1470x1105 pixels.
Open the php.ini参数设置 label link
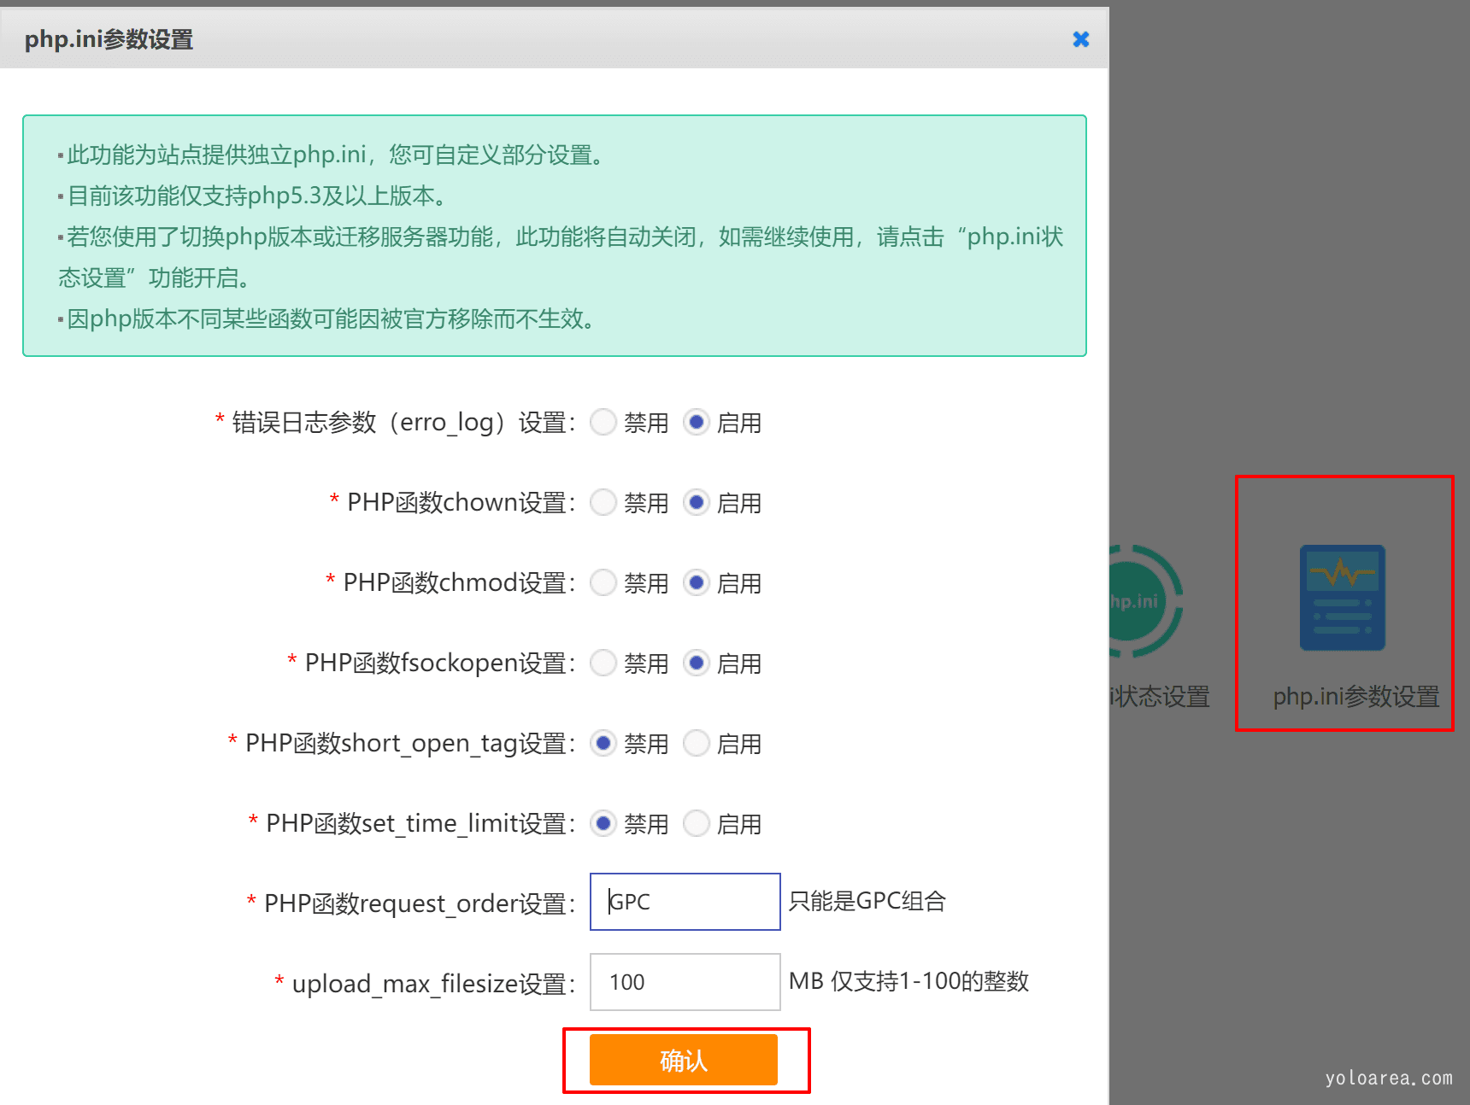(1355, 697)
